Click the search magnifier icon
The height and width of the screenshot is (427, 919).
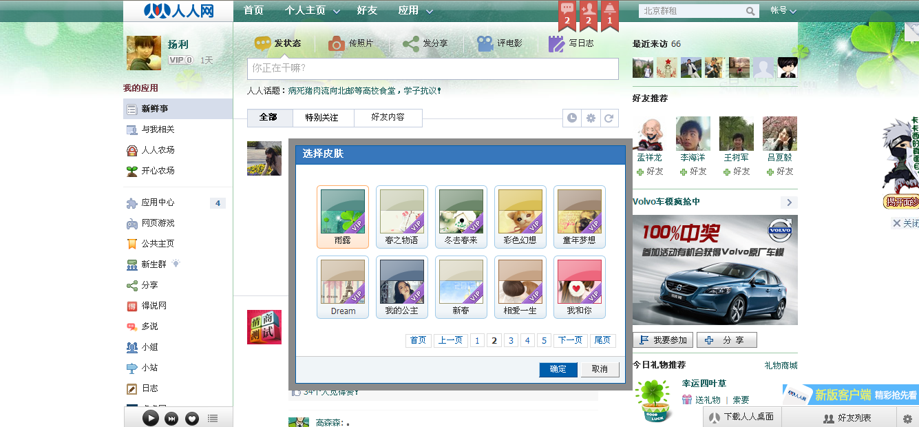click(750, 11)
